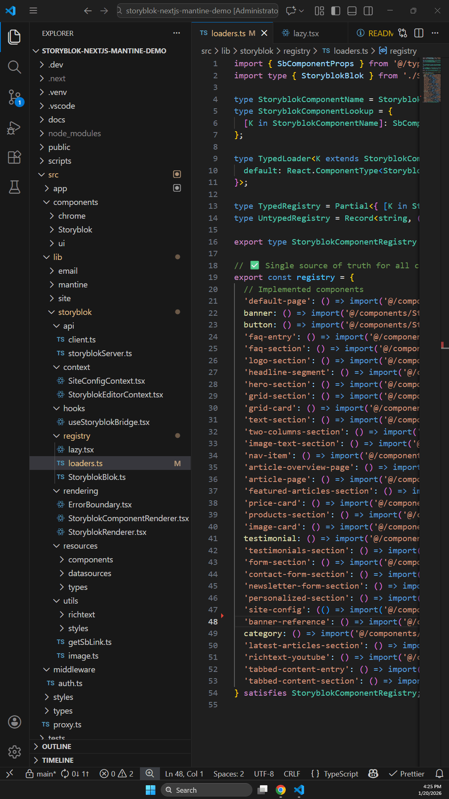Open the Manage gear menu
Viewport: 449px width, 799px height.
pos(15,752)
